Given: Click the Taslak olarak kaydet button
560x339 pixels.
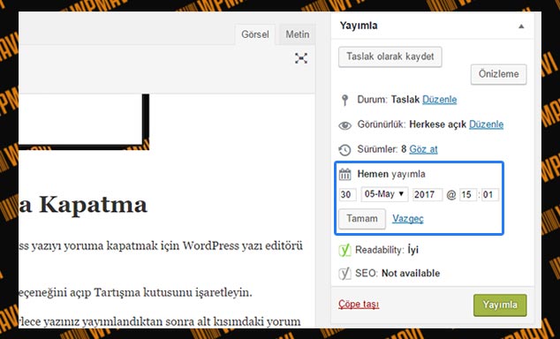Looking at the screenshot, I should (390, 56).
